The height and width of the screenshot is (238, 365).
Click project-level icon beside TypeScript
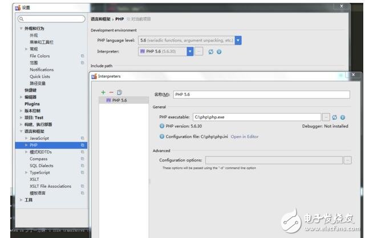tap(82, 172)
